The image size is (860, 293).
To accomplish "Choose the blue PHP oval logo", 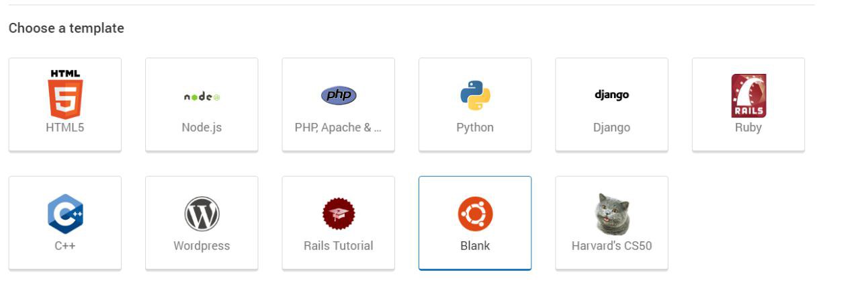I will [339, 95].
